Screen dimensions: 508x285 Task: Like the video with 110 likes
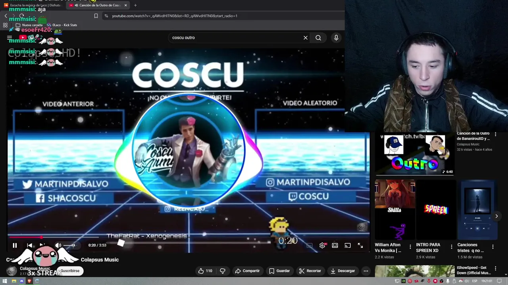click(x=205, y=271)
